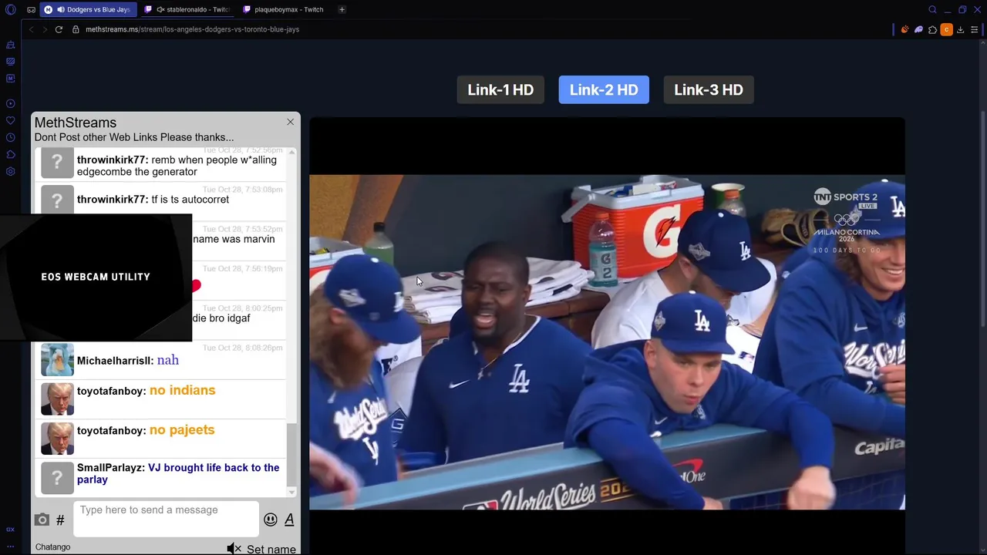Select the Link-3 HD stream
This screenshot has width=987, height=555.
click(709, 89)
